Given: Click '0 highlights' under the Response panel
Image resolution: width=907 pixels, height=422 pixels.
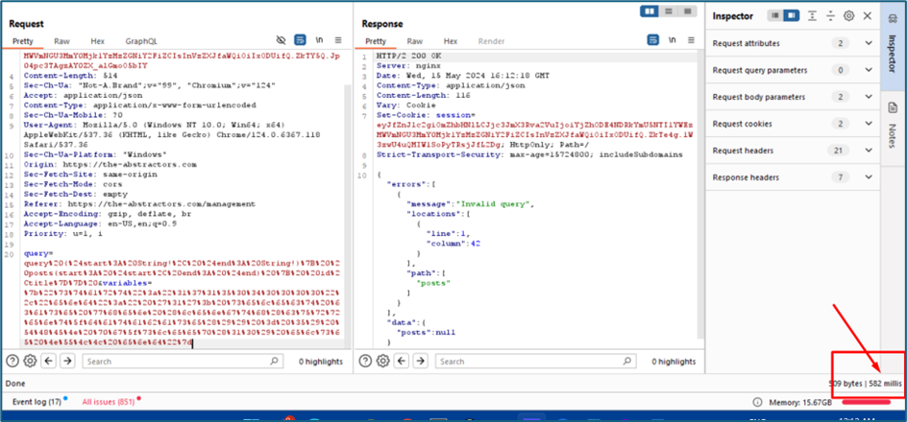Looking at the screenshot, I should coord(674,362).
